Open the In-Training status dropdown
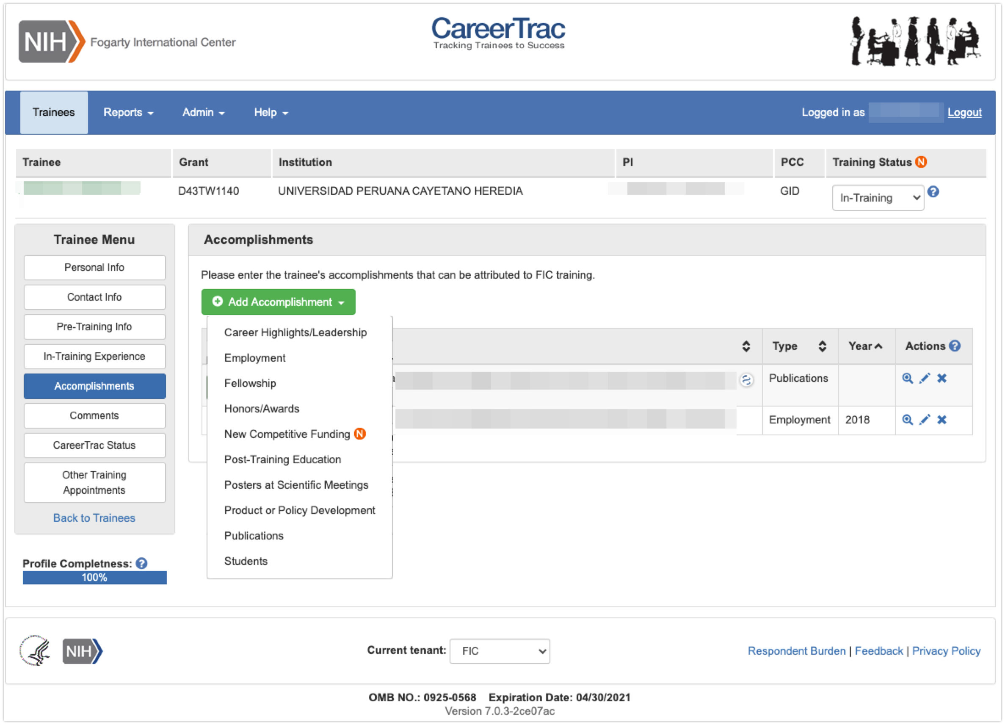 point(878,198)
